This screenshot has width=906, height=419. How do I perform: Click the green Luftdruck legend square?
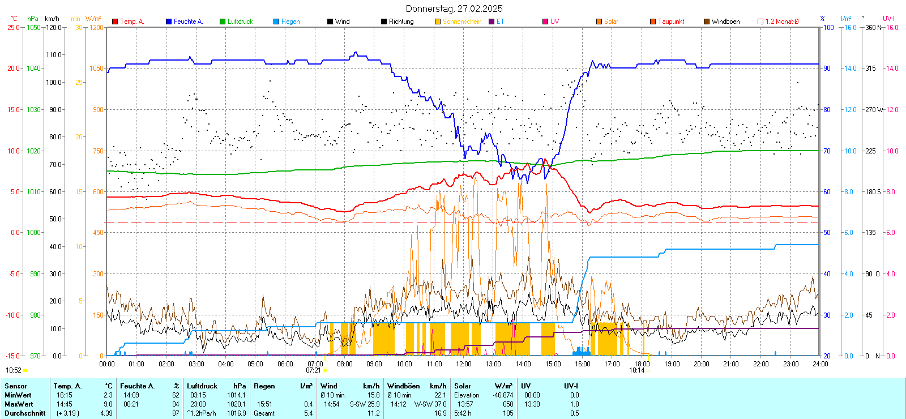tap(223, 22)
